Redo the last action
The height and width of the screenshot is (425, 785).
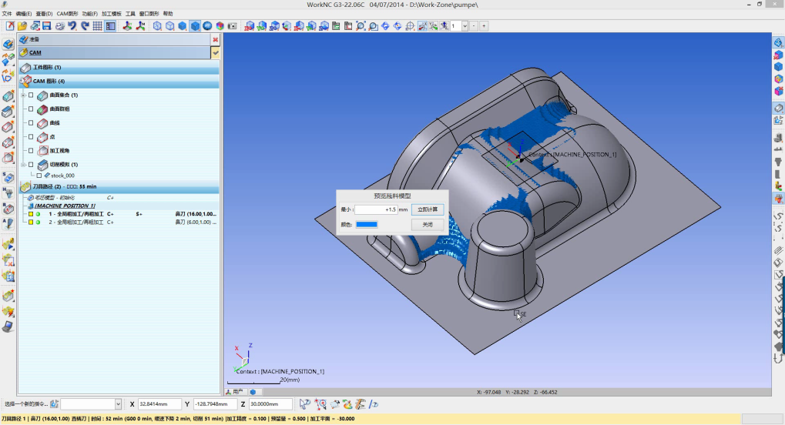click(x=85, y=26)
